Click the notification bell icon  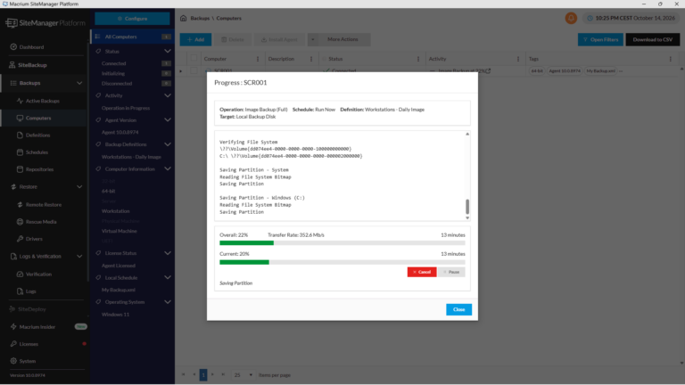[x=571, y=19]
